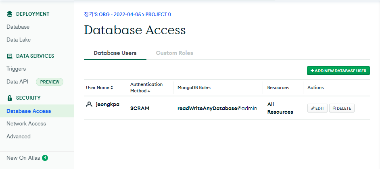The width and height of the screenshot is (380, 169).
Task: Click the MongoDB Roles column header
Action: (194, 88)
